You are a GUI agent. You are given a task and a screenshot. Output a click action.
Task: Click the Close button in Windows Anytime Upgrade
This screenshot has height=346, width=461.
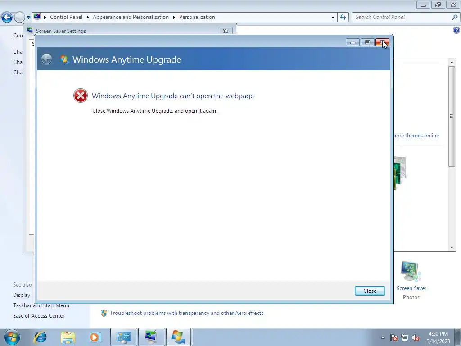tap(370, 291)
